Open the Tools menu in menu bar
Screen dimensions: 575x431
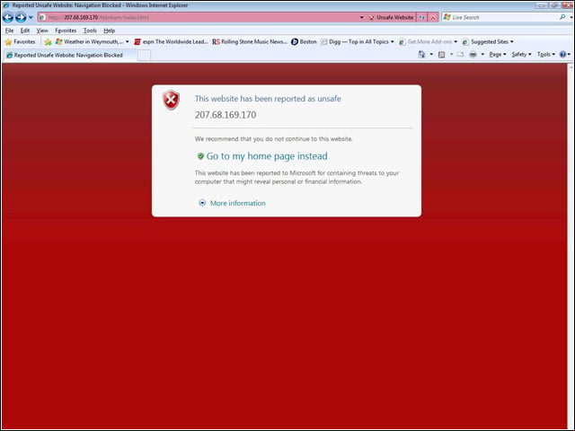90,31
